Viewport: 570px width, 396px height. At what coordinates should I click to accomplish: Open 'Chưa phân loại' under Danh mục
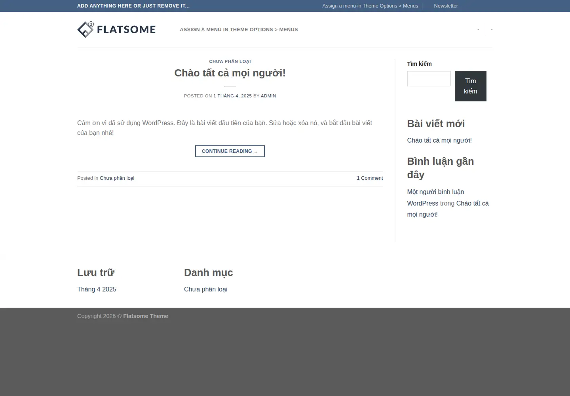pyautogui.click(x=206, y=289)
